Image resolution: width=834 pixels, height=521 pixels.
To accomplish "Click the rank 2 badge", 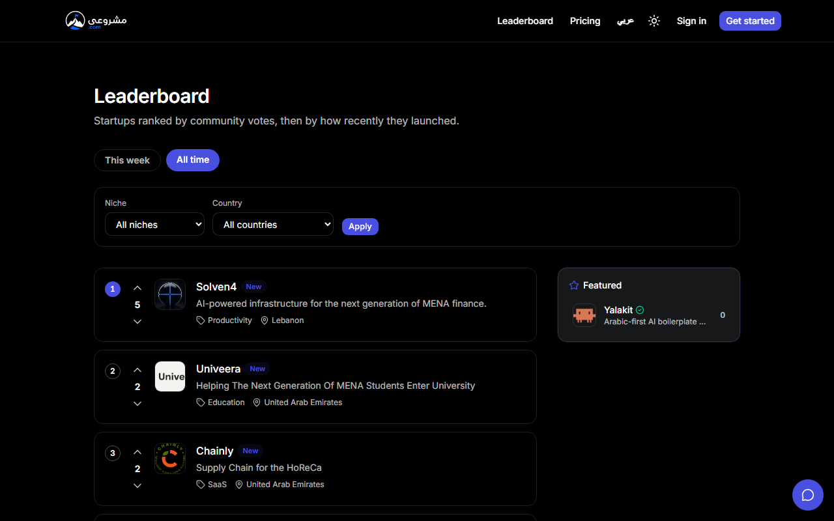I will [113, 371].
